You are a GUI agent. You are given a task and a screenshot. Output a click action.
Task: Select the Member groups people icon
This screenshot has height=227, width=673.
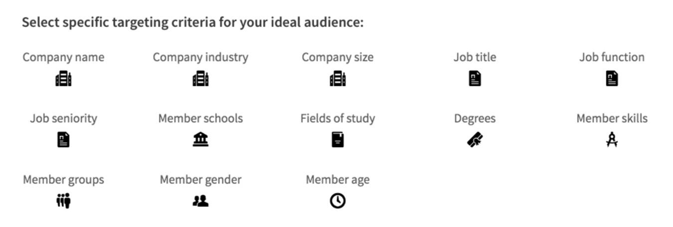[63, 201]
